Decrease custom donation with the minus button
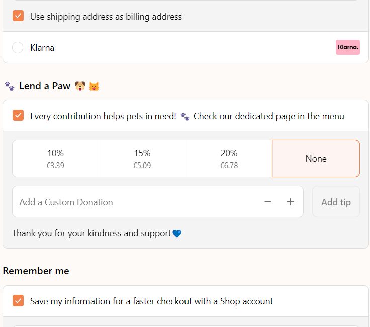 click(268, 202)
